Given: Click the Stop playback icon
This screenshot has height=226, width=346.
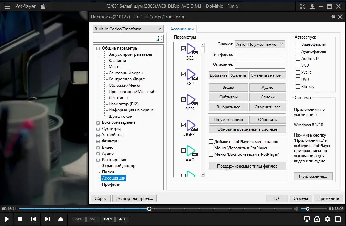Looking at the screenshot, I should (x=20, y=219).
